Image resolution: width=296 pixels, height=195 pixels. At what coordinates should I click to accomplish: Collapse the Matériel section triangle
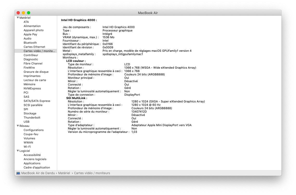pos(18,18)
